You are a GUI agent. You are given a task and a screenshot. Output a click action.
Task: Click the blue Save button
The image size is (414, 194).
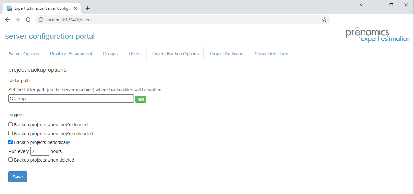pyautogui.click(x=18, y=177)
